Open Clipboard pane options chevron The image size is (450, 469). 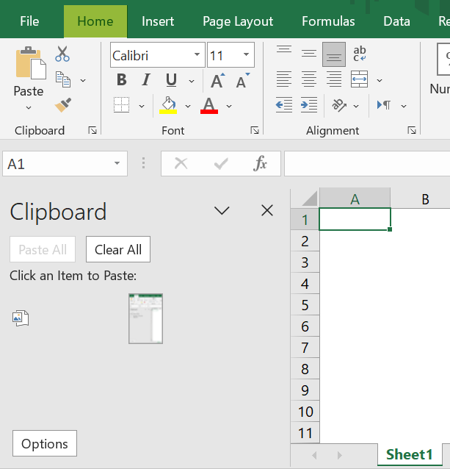pyautogui.click(x=222, y=210)
